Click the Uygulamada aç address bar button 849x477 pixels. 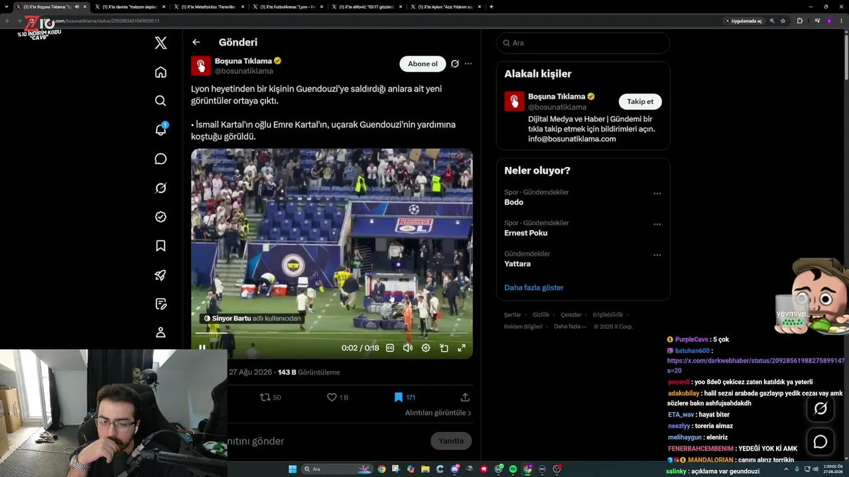743,21
